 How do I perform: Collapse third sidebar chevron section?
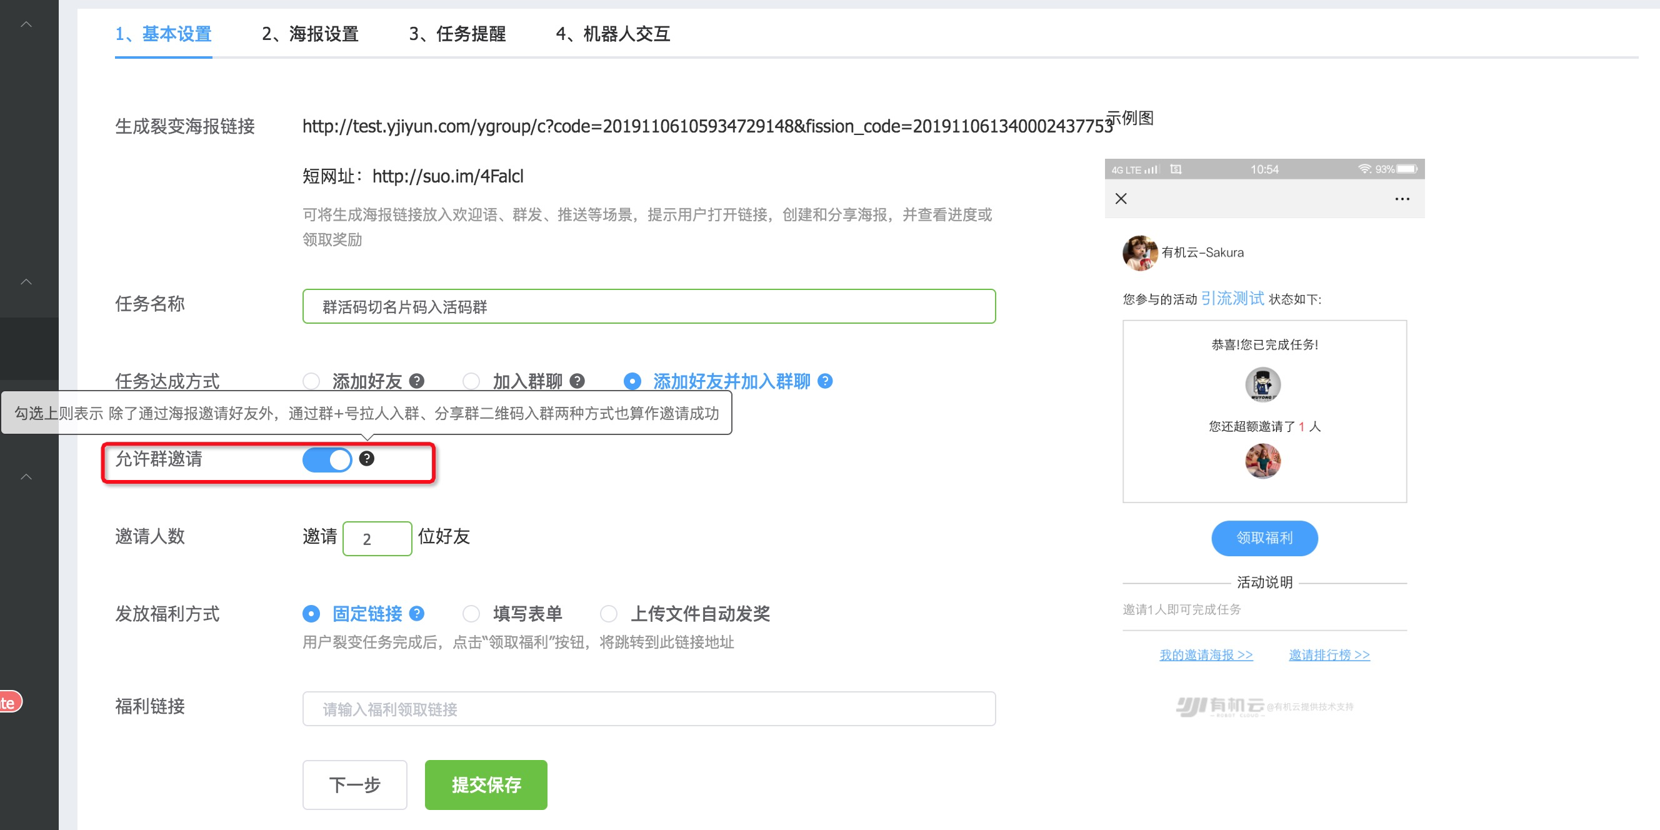point(26,476)
